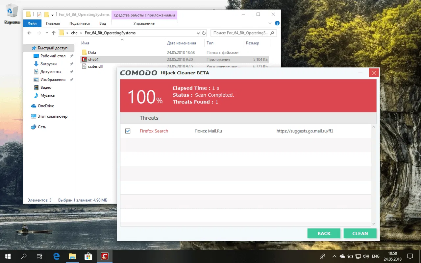Click the New Folder icon in Explorer's quick access toolbar
Image resolution: width=421 pixels, height=263 pixels.
(46, 14)
